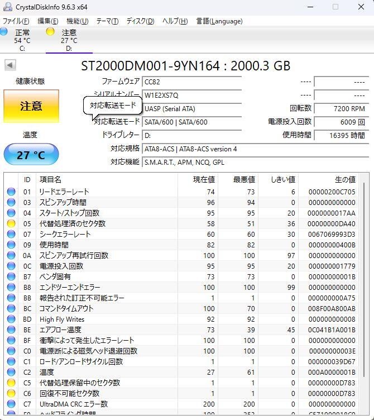Click the blue status dot for ID 07 シークエラーレート
Viewport: 374px width, 420px height.
click(x=11, y=234)
